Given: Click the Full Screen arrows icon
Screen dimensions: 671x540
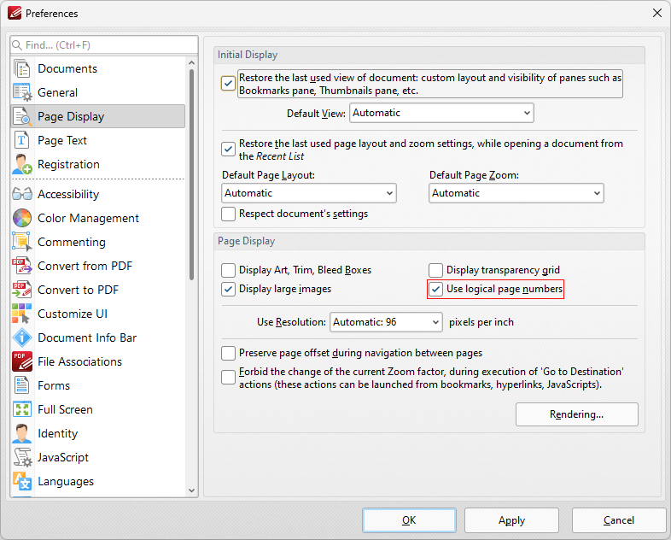Looking at the screenshot, I should 22,409.
